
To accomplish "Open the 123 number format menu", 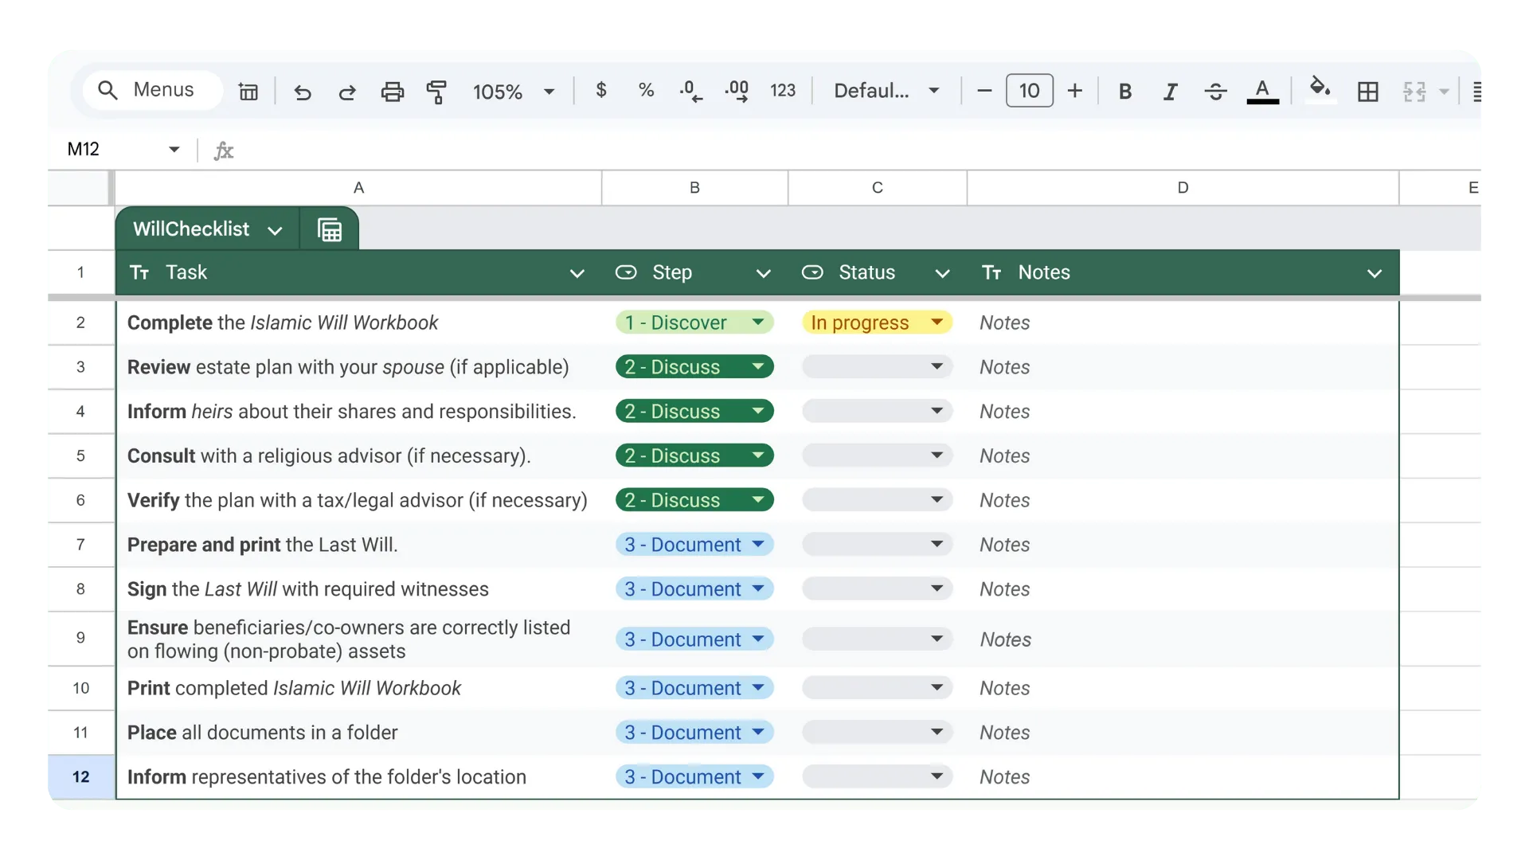I will 783,91.
